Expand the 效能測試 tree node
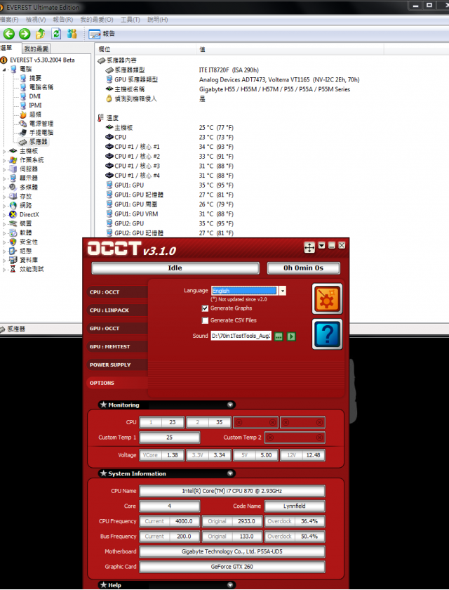This screenshot has height=590, width=449. pos(4,270)
